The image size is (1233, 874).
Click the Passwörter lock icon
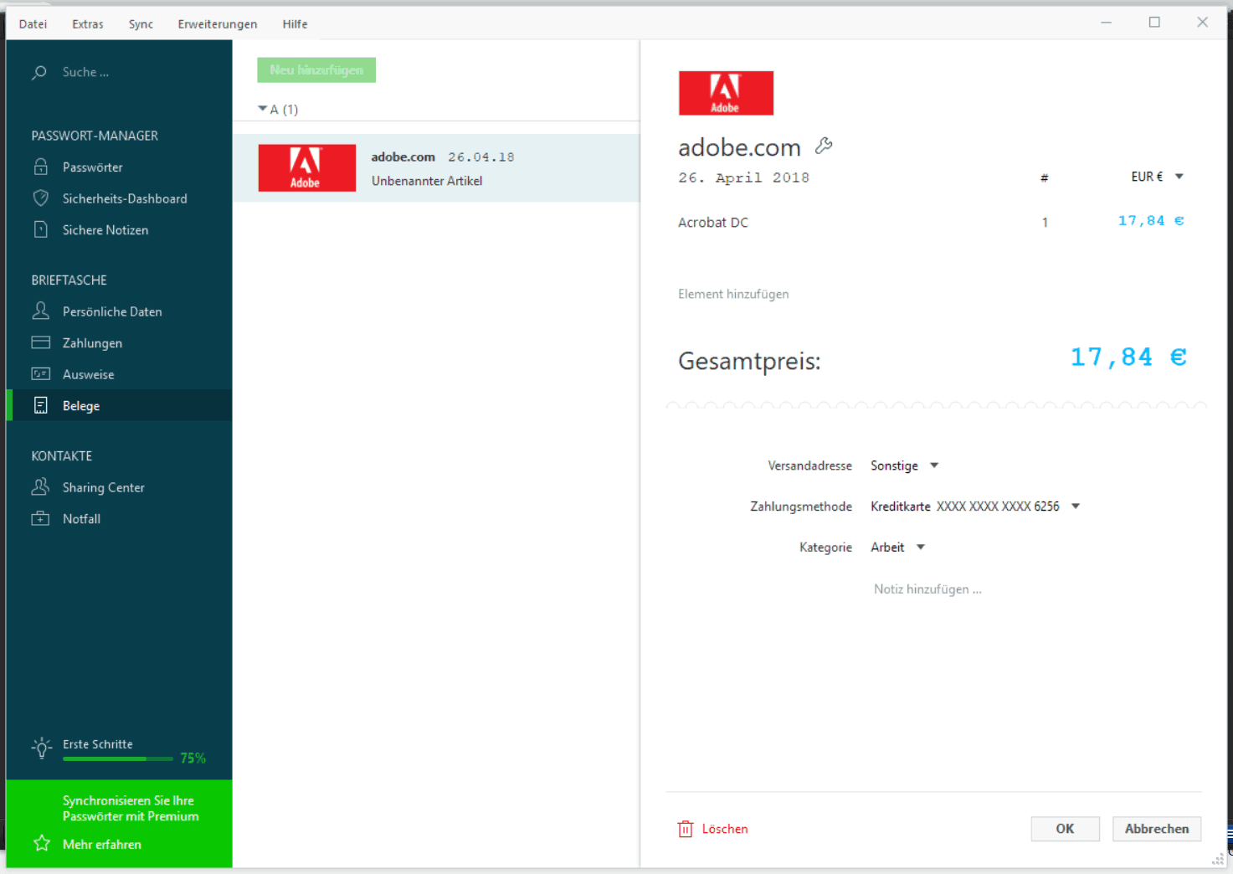pos(40,167)
